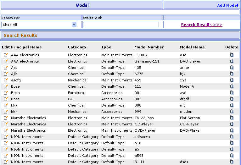Image resolution: width=241 pixels, height=165 pixels.
Task: Click the Starts With text field
Action: click(x=121, y=25)
